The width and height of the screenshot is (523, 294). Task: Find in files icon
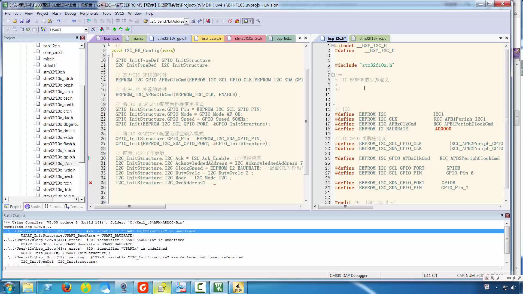[x=145, y=21]
